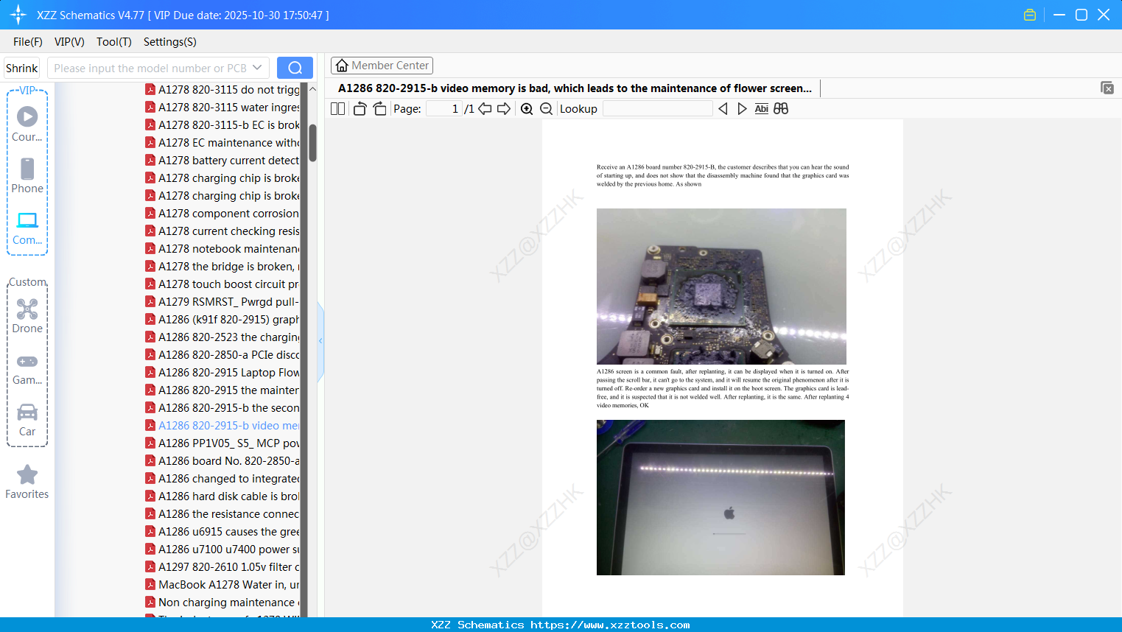The image size is (1122, 632).
Task: Open the File(F) menu
Action: click(28, 42)
